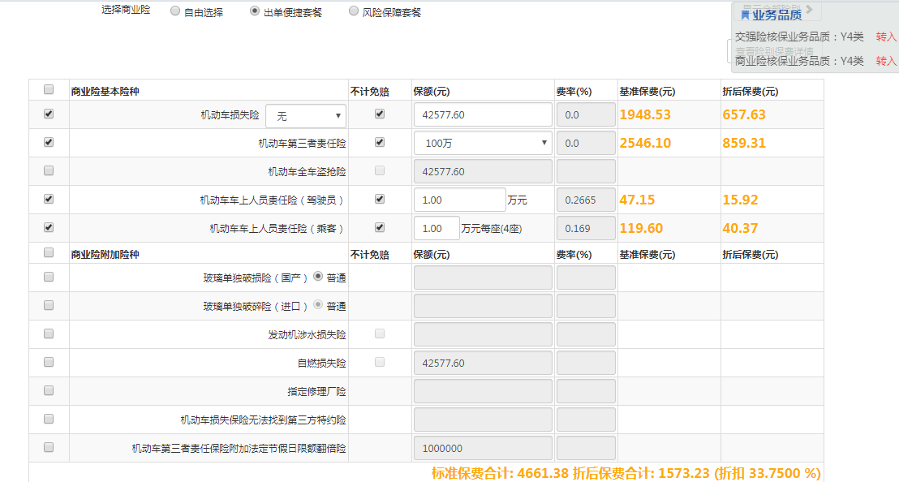Choose the 出单便捷套餐 radio button
Viewport: 899px width, 482px height.
(255, 12)
